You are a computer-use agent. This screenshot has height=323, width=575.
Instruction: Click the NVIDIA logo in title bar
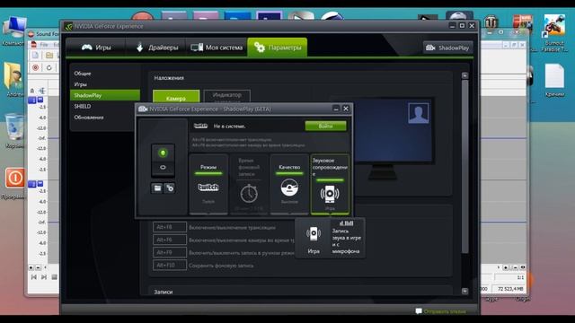(x=68, y=26)
